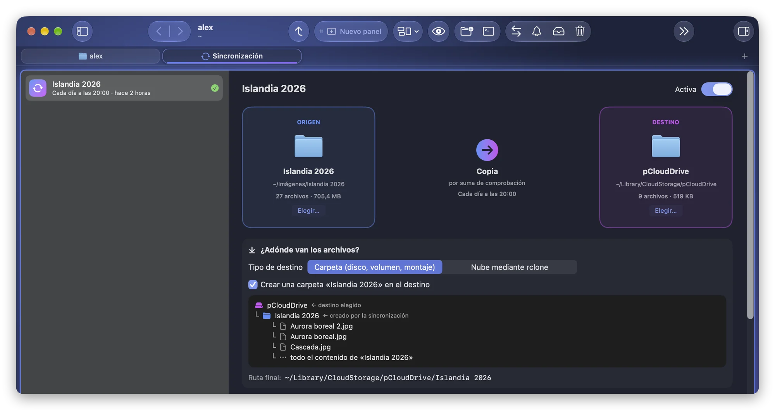Image resolution: width=775 pixels, height=410 pixels.
Task: Open notifications bell icon
Action: pos(537,31)
